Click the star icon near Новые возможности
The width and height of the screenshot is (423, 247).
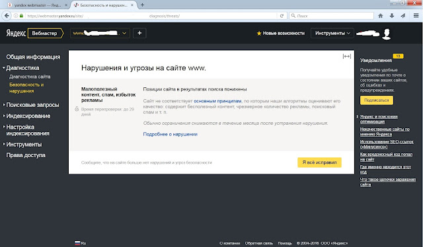[259, 33]
